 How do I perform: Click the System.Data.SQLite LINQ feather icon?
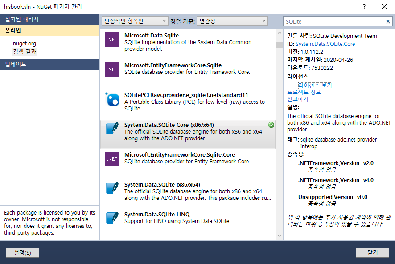[112, 218]
